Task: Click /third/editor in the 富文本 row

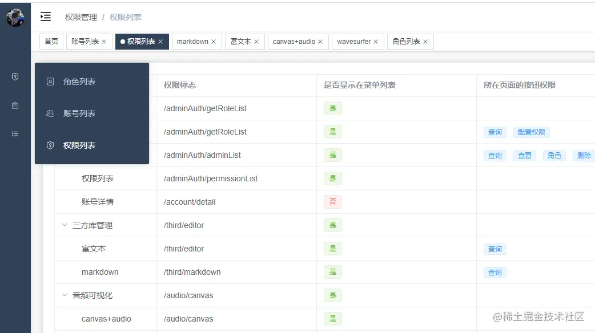Action: click(184, 249)
